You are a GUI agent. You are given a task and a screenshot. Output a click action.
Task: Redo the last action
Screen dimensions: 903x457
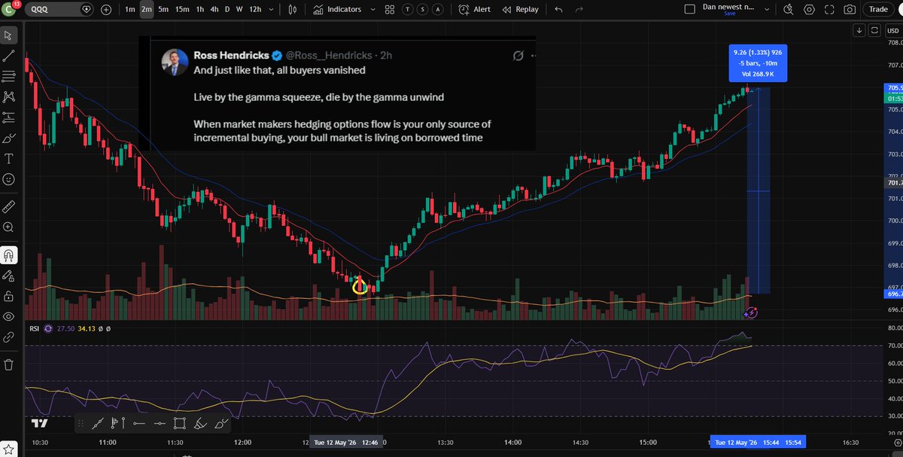tap(579, 9)
